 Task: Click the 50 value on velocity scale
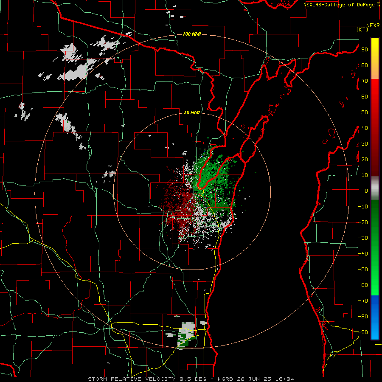365,112
